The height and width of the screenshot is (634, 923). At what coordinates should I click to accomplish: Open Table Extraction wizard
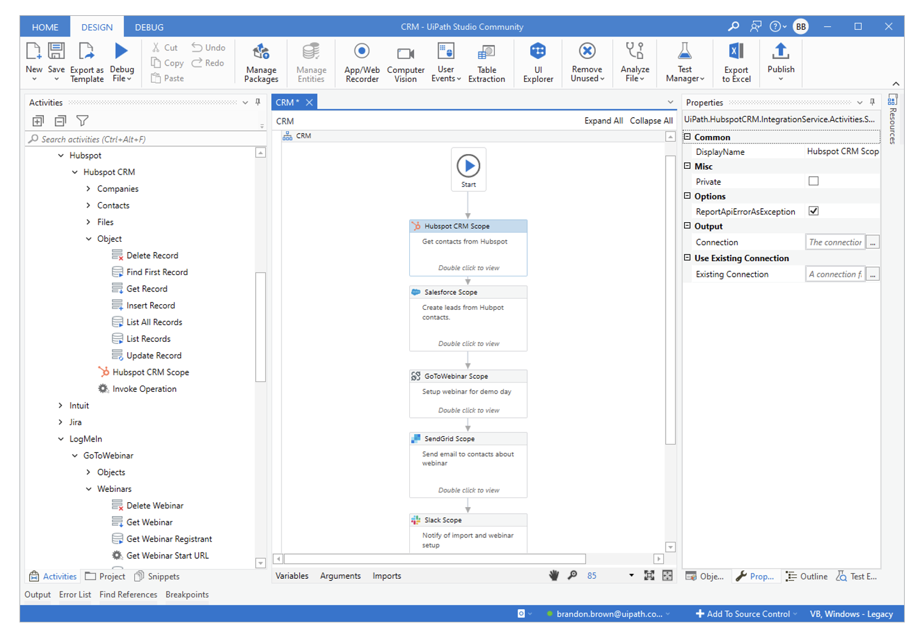tap(486, 63)
